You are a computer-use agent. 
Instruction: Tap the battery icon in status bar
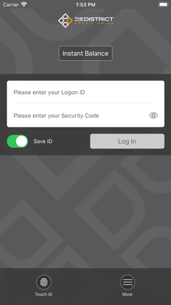pos(164,4)
